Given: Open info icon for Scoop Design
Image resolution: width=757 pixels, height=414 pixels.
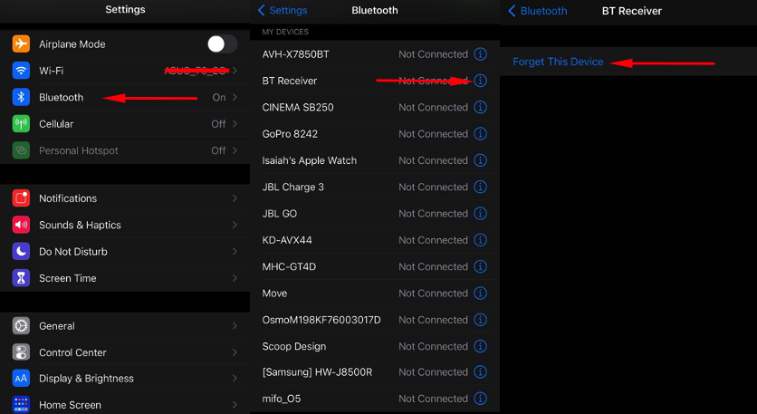Looking at the screenshot, I should (480, 346).
